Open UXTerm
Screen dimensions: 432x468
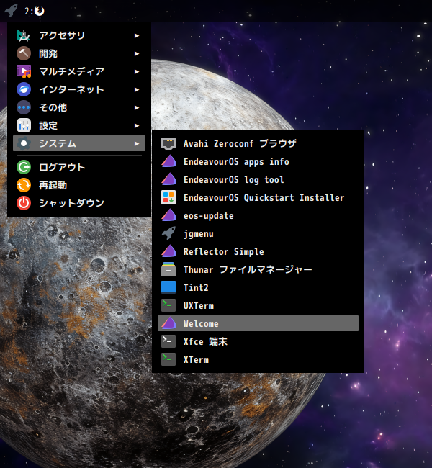coord(258,305)
